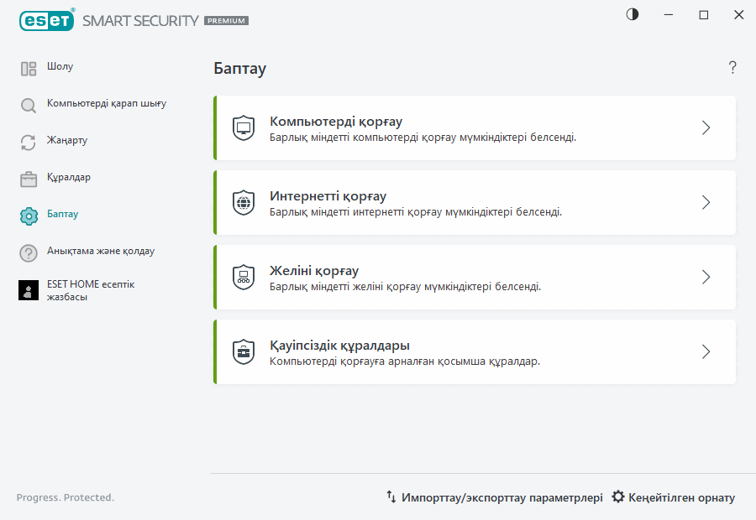756x520 pixels.
Task: Expand Интернетті қорғау settings chevron
Action: pos(706,202)
